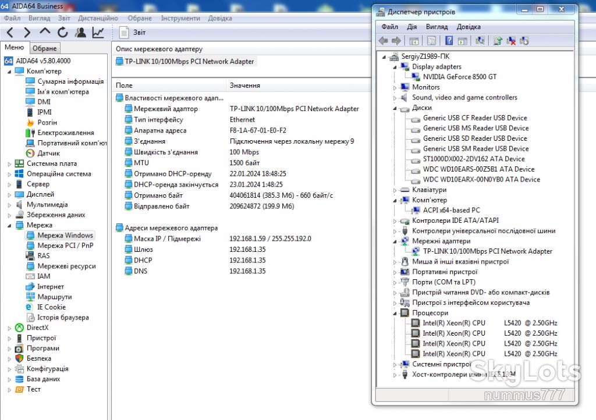Screen dimensions: 596x420
Task: Expand the Операційна система node
Action: (9, 175)
